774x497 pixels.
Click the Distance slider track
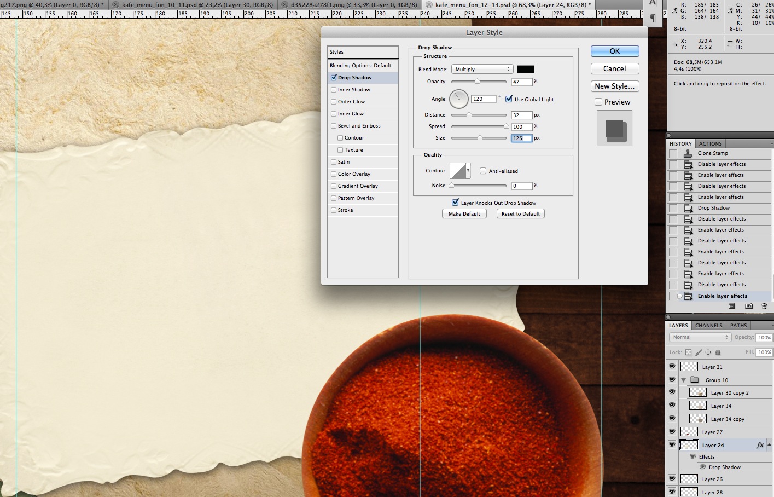point(479,115)
